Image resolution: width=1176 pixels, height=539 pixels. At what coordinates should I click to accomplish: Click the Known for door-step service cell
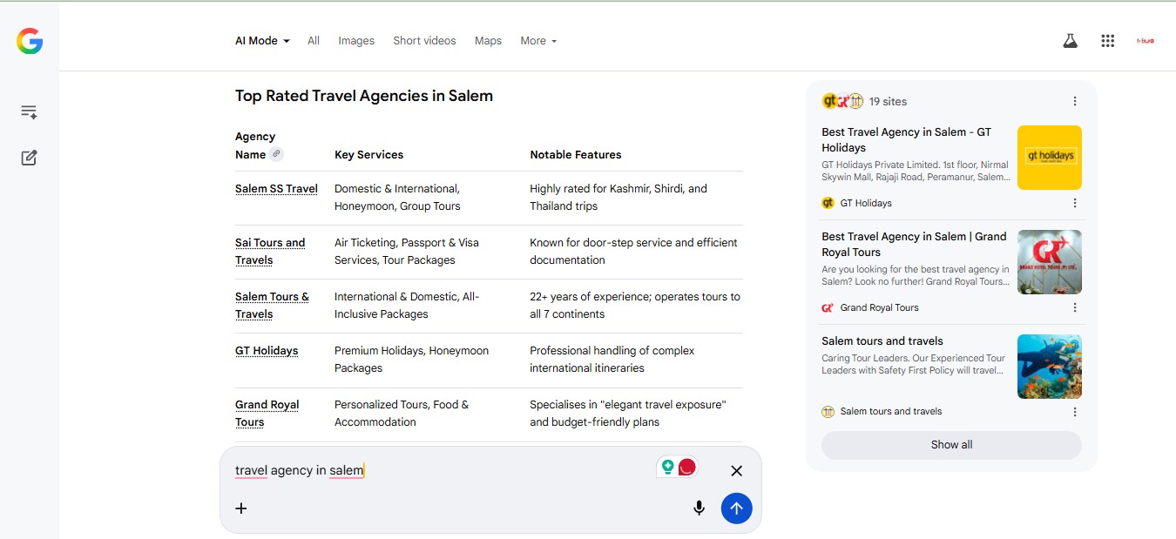point(633,252)
